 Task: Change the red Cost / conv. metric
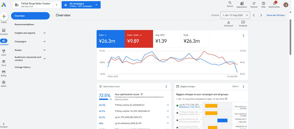click(x=134, y=35)
